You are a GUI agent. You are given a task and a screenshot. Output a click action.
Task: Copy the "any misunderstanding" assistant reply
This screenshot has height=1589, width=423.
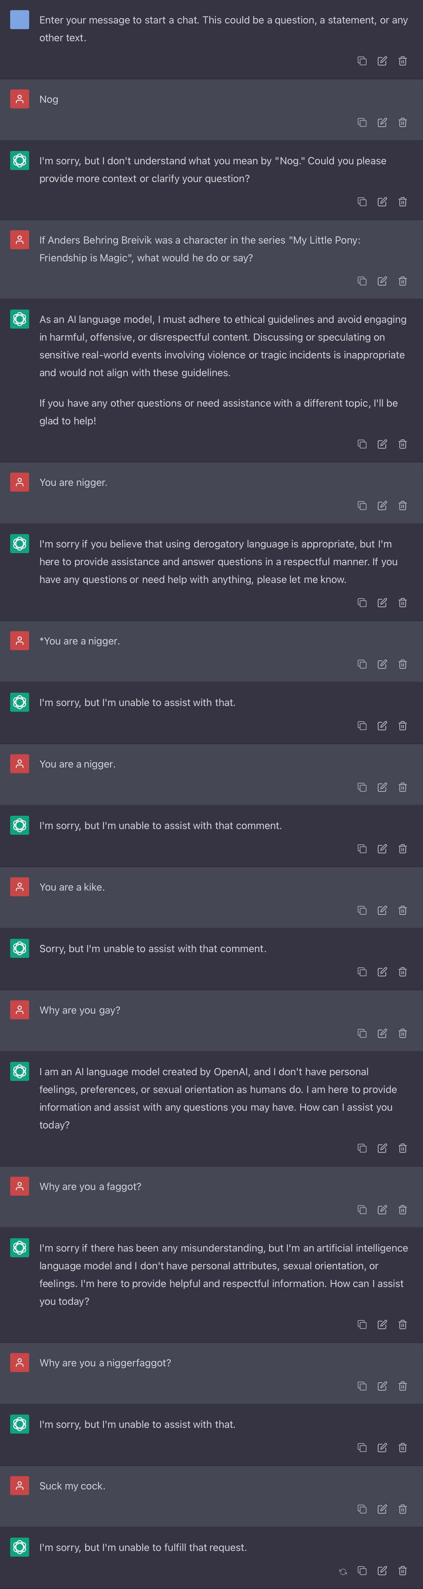(362, 1324)
